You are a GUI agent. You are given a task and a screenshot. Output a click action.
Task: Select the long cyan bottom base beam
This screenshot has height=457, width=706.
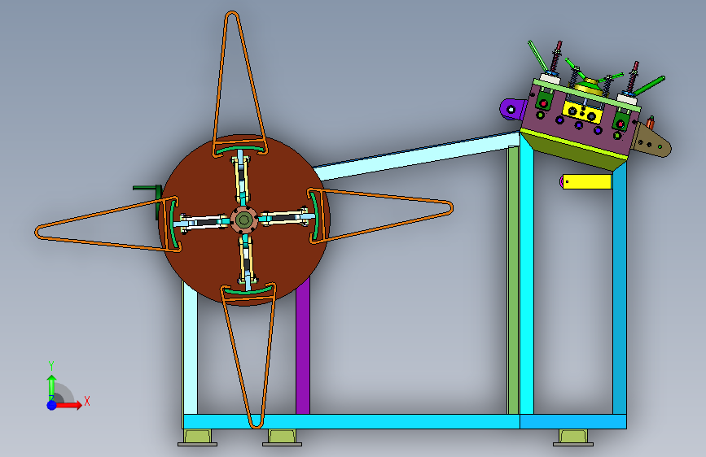(351, 421)
